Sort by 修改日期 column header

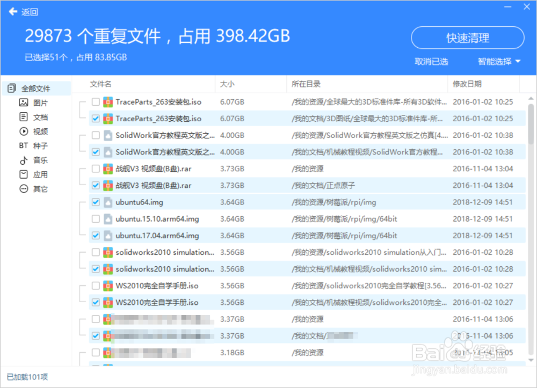[x=467, y=84]
